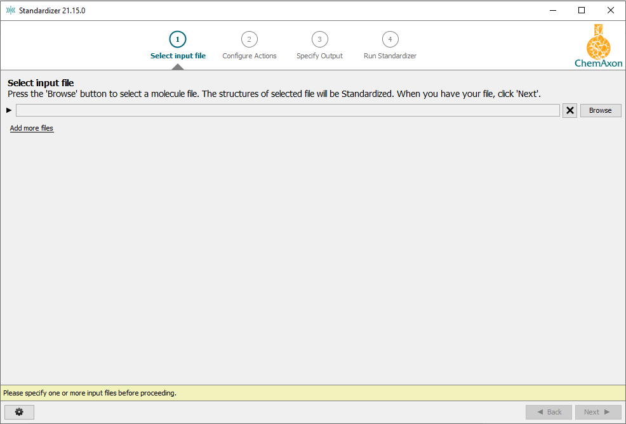
Task: Expand the input file row triangle
Action: pyautogui.click(x=9, y=110)
